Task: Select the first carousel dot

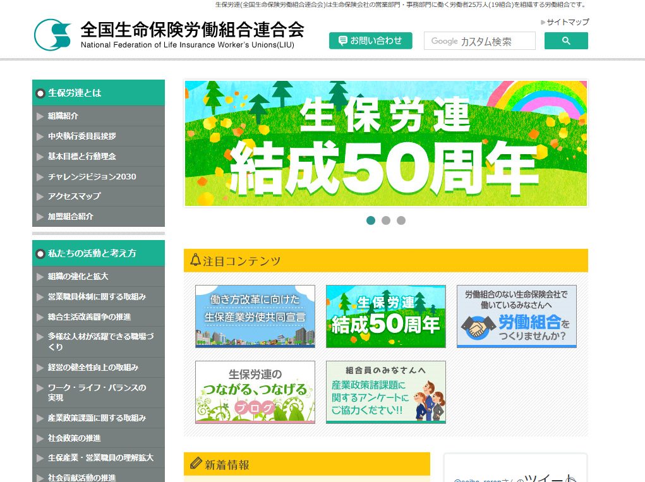Action: pos(371,220)
